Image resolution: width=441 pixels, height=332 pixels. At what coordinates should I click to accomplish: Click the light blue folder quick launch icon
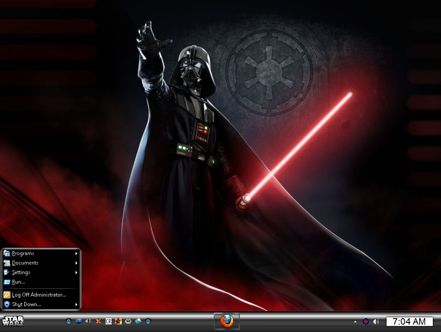138,321
